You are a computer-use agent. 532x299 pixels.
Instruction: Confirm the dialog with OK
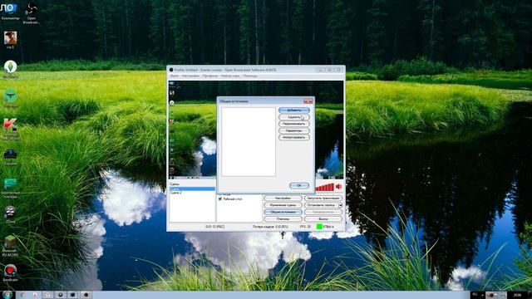(299, 185)
